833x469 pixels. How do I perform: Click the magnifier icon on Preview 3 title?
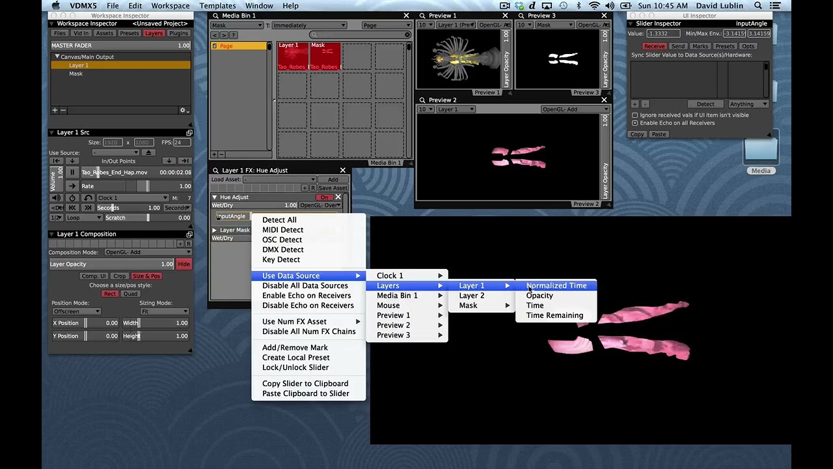coord(521,16)
